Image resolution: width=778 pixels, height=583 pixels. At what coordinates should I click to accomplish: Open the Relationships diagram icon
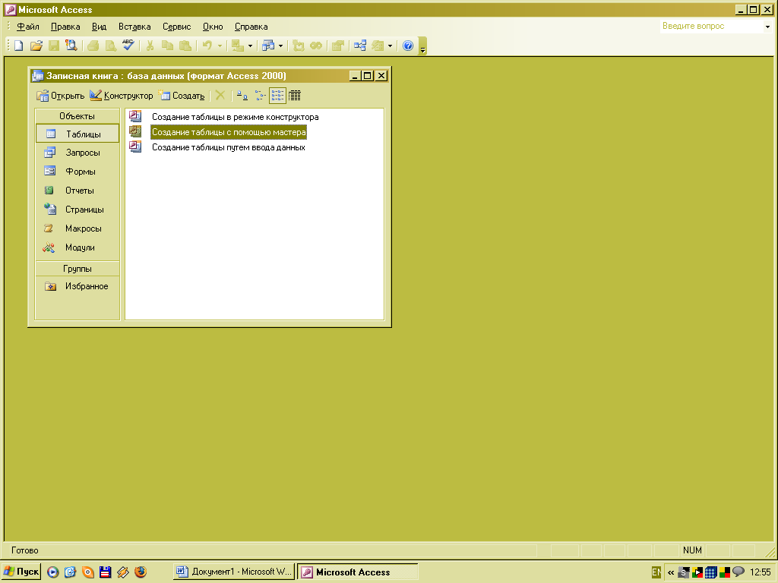pos(359,46)
